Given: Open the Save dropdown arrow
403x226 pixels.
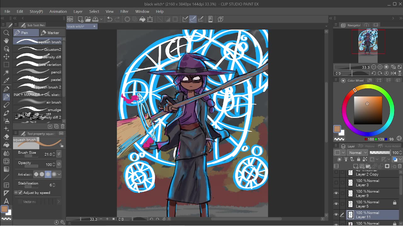Looking at the screenshot, I should pyautogui.click(x=101, y=19).
